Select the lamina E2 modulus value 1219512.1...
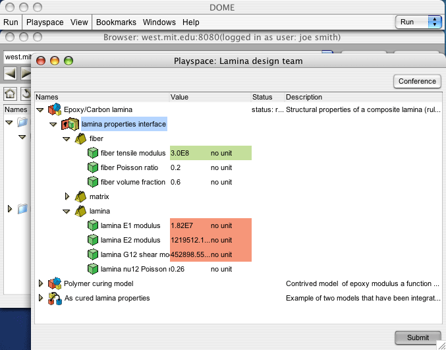 click(x=190, y=240)
